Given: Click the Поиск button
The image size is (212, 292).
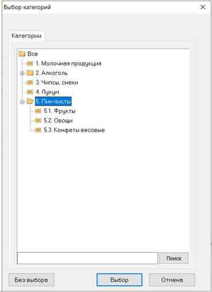Looking at the screenshot, I should tap(174, 258).
